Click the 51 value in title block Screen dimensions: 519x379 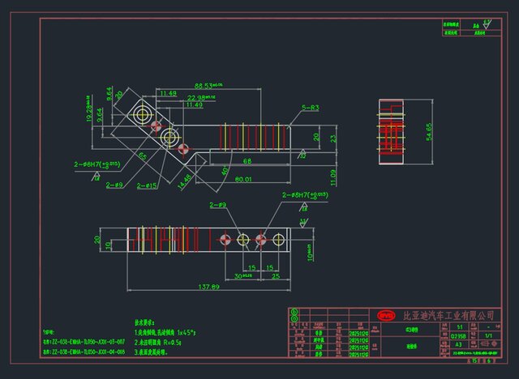pyautogui.click(x=460, y=327)
